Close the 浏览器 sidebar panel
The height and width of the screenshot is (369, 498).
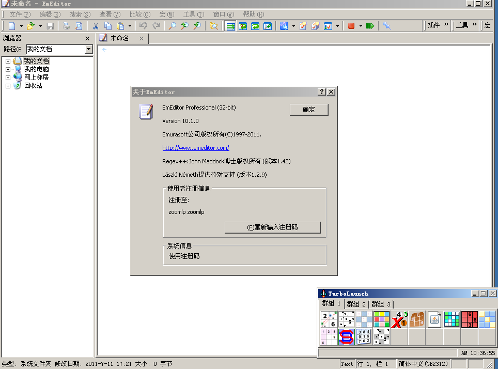click(x=87, y=38)
